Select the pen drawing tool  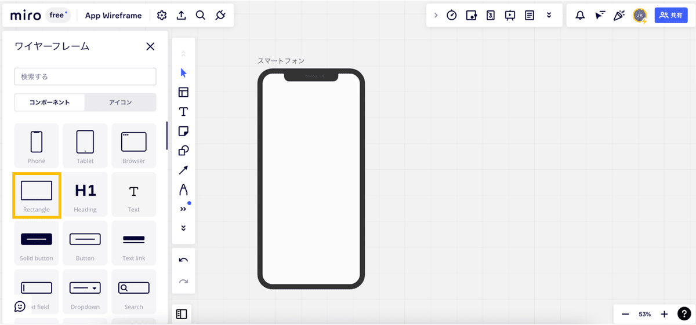[x=183, y=190]
